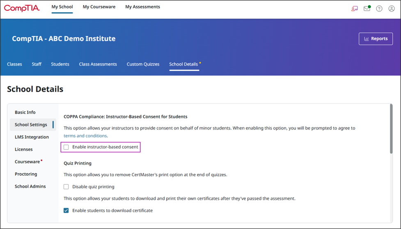Open Proctoring in the sidebar
401x229 pixels.
pos(26,174)
